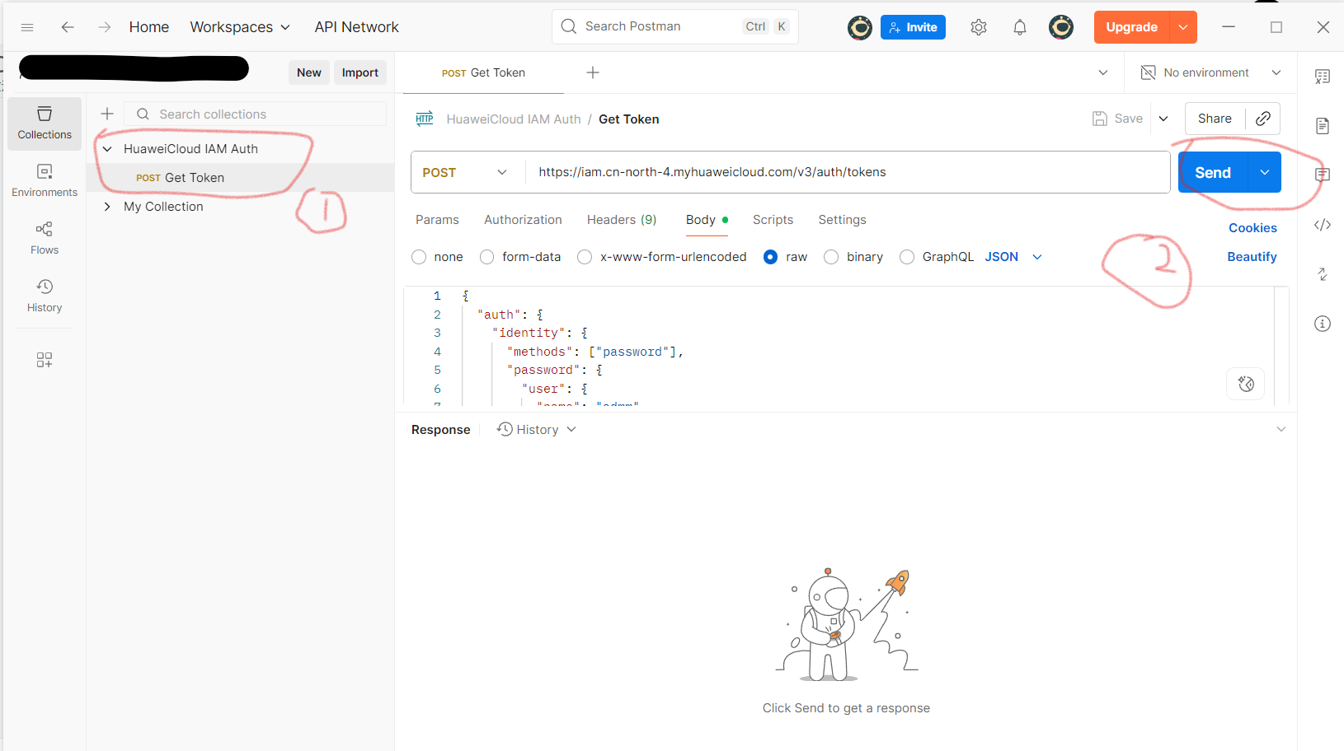
Task: Open settings gear icon
Action: pos(979,27)
